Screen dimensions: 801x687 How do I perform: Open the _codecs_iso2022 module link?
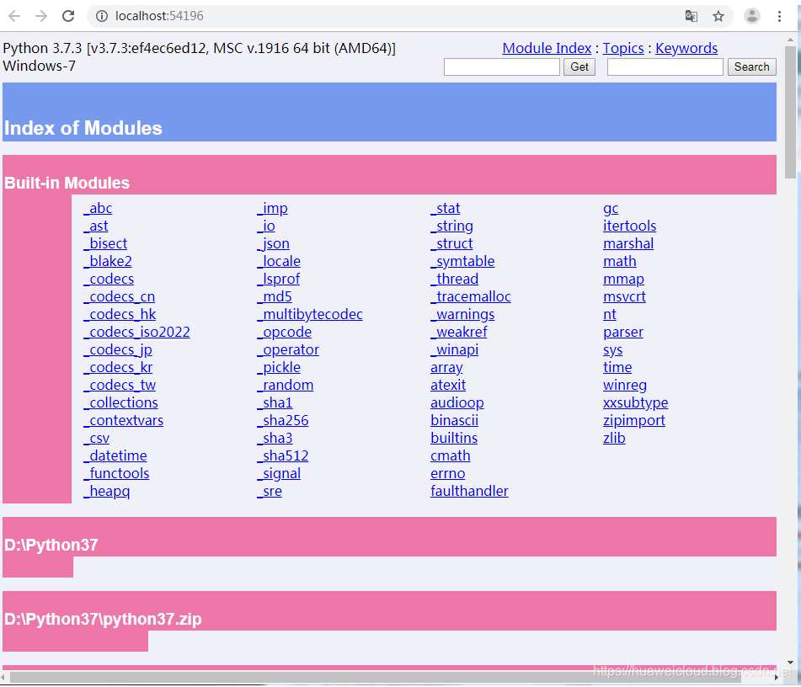137,332
